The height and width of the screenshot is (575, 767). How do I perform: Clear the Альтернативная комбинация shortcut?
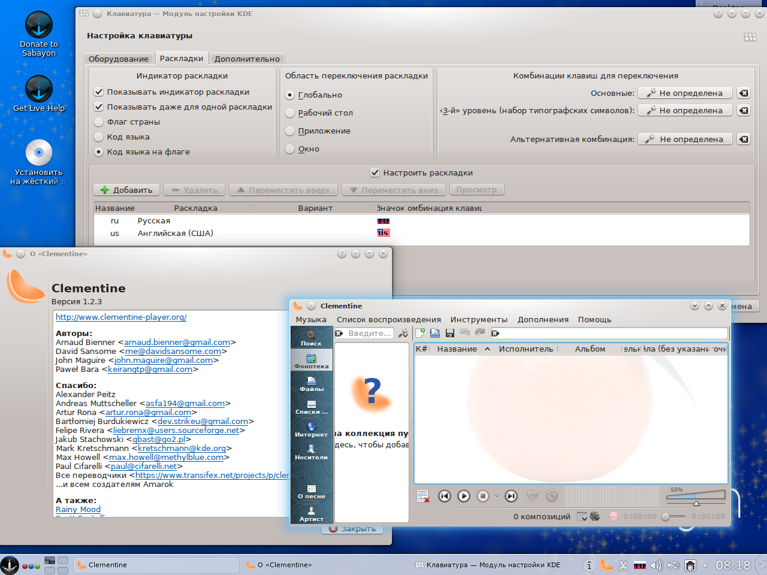coord(744,139)
